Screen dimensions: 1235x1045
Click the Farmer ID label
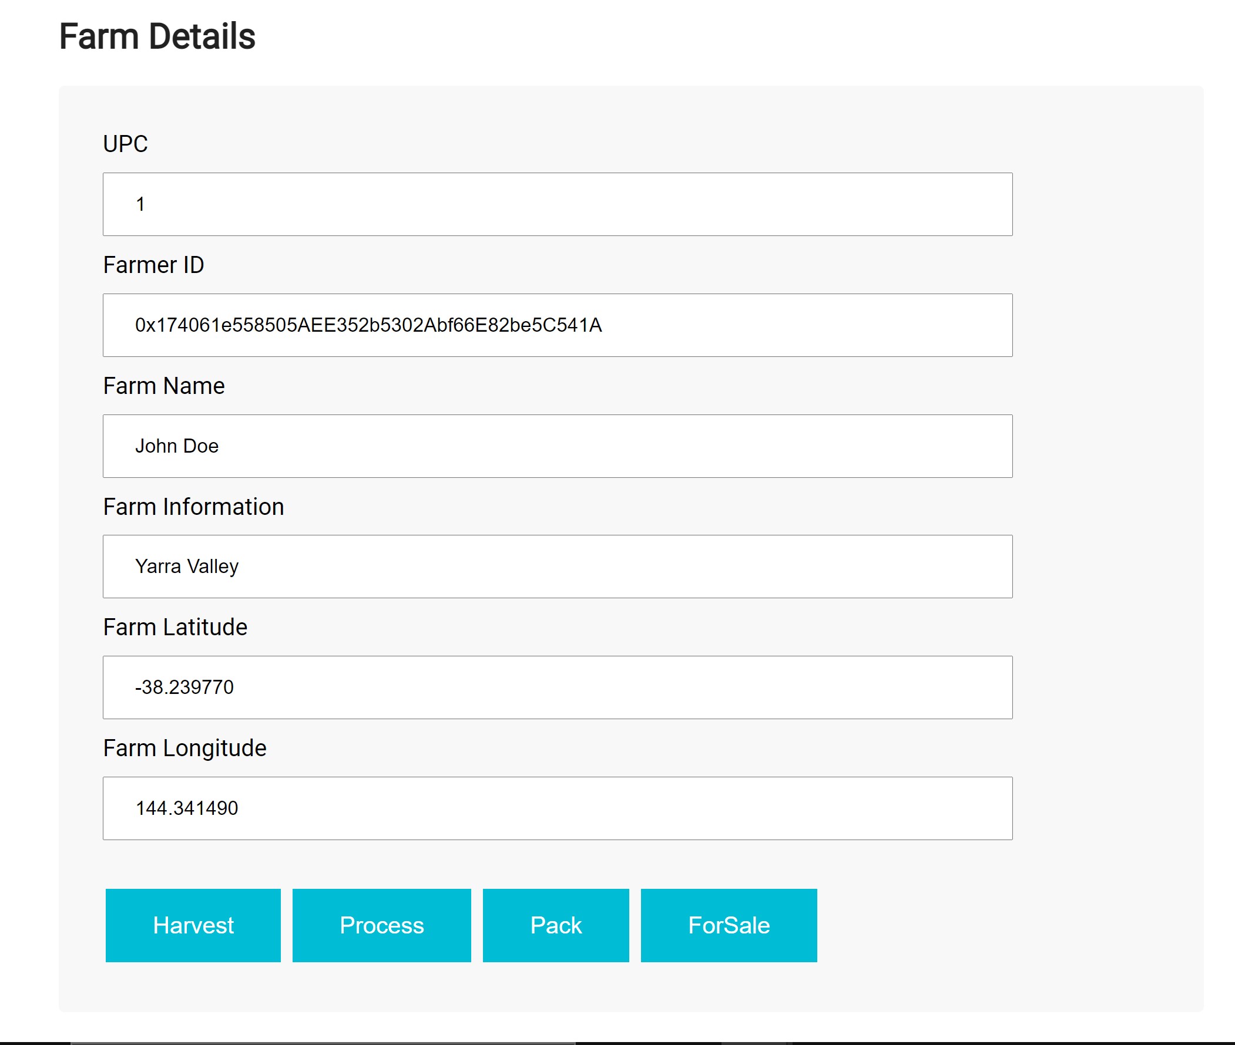tap(153, 265)
